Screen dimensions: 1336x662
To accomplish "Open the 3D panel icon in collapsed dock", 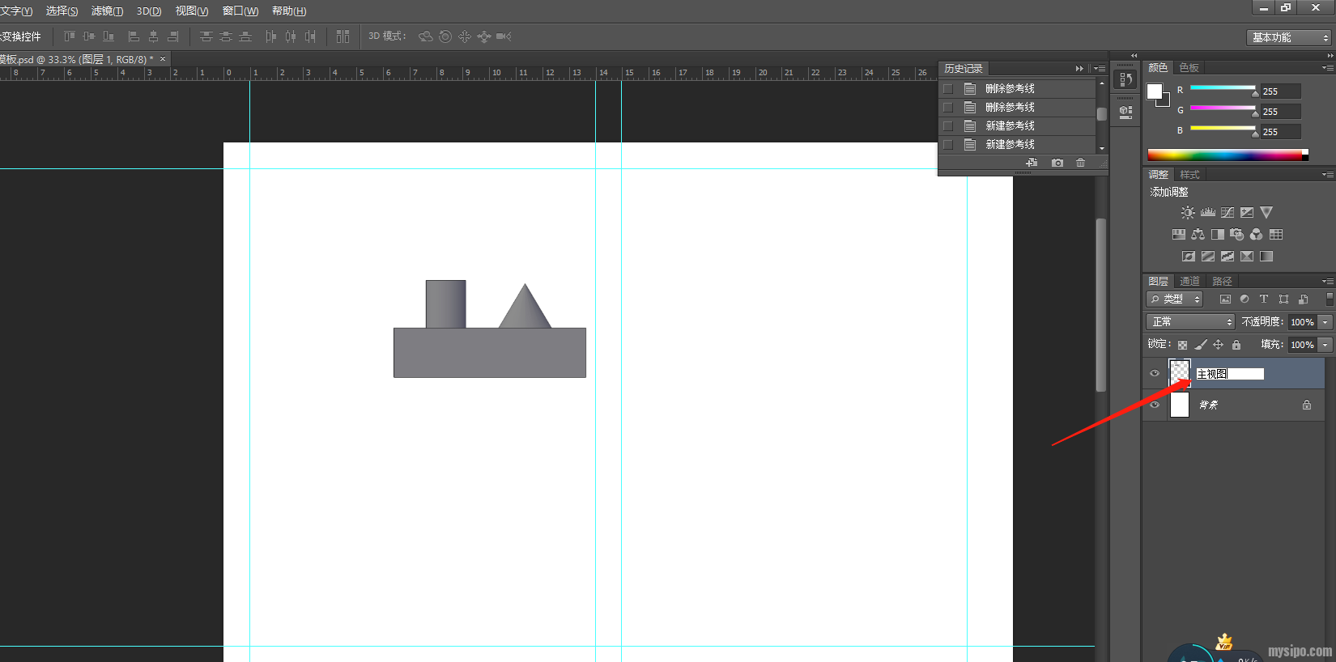I will pos(1125,112).
